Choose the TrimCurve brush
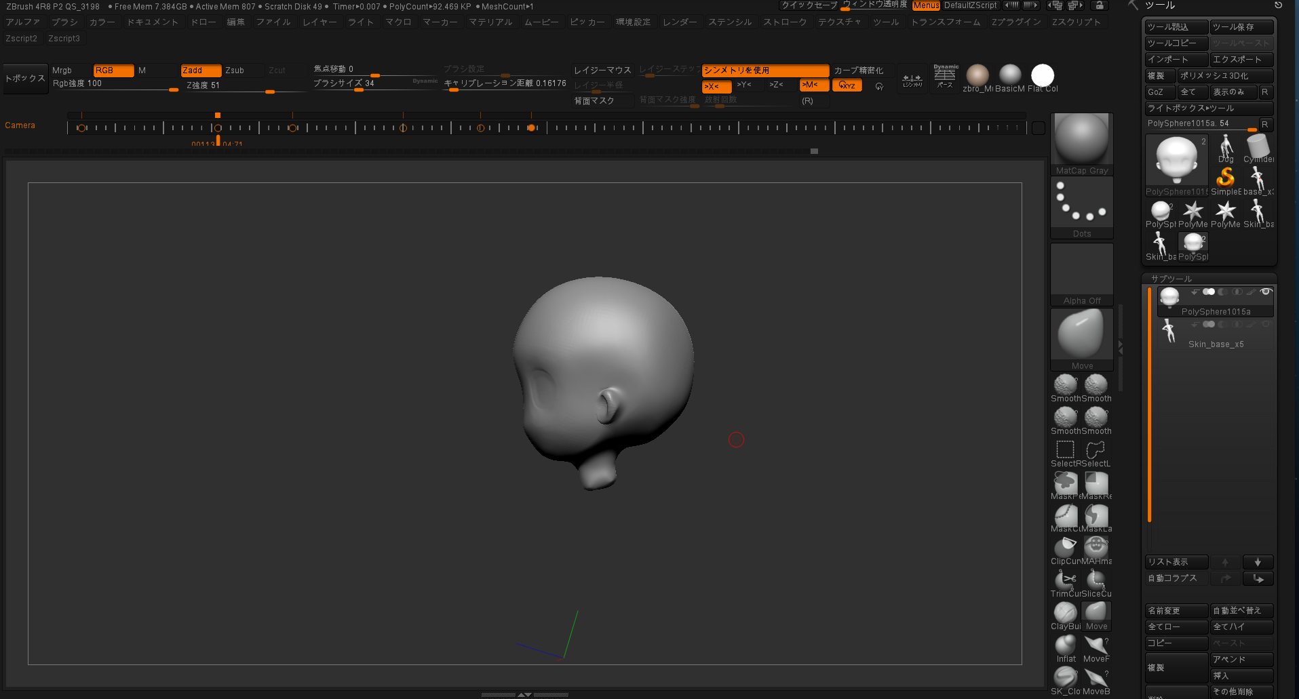 (1065, 581)
